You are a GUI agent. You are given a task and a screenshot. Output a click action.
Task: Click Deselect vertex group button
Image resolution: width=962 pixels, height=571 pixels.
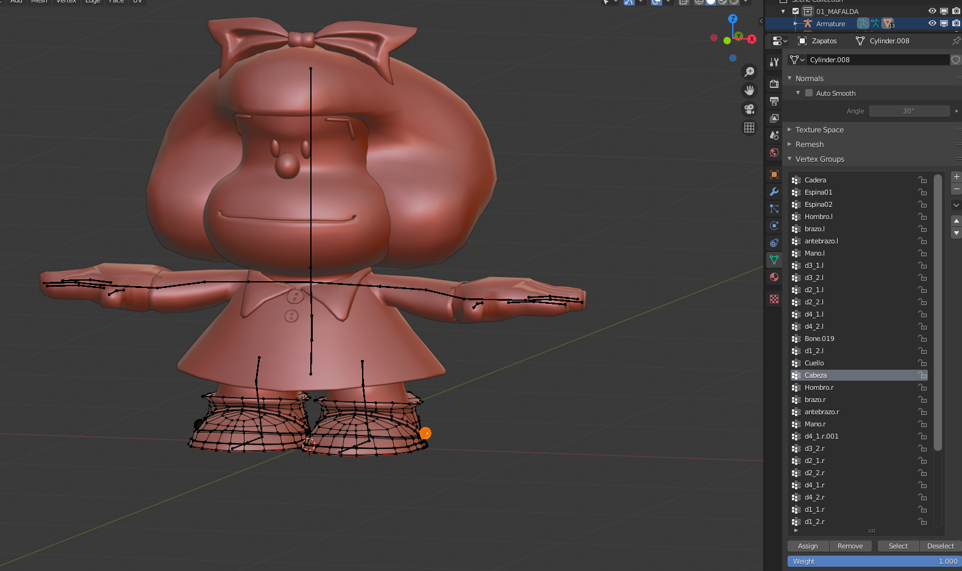[x=940, y=546]
